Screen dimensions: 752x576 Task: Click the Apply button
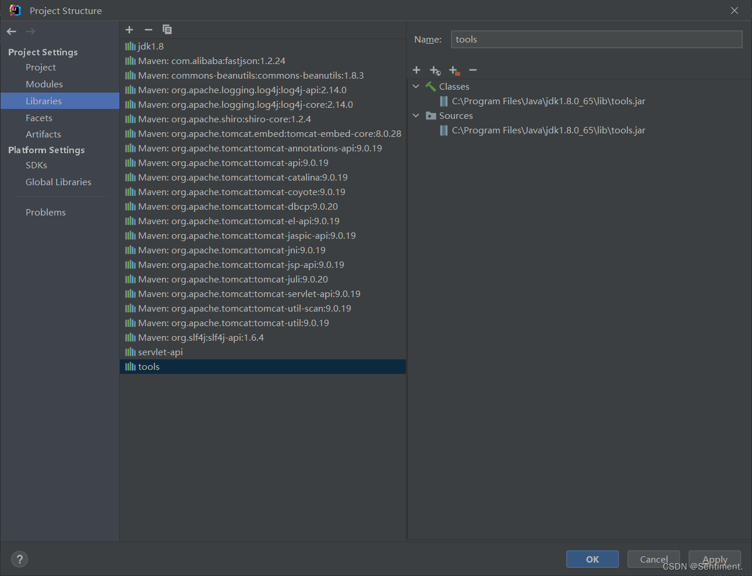pos(715,559)
